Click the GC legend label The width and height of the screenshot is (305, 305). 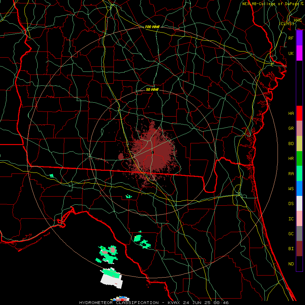(x=291, y=233)
